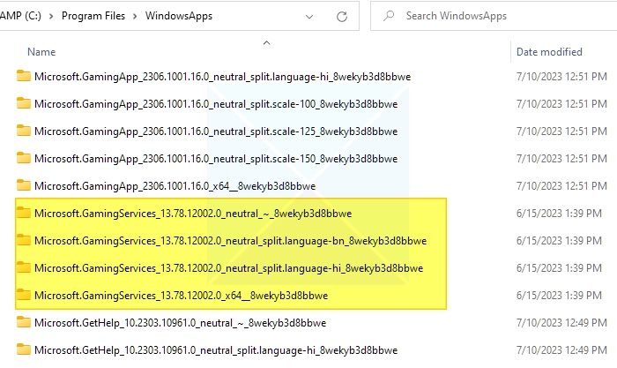617x368 pixels.
Task: Click folder icon of GamingApp split.scale-150
Action: coord(24,158)
